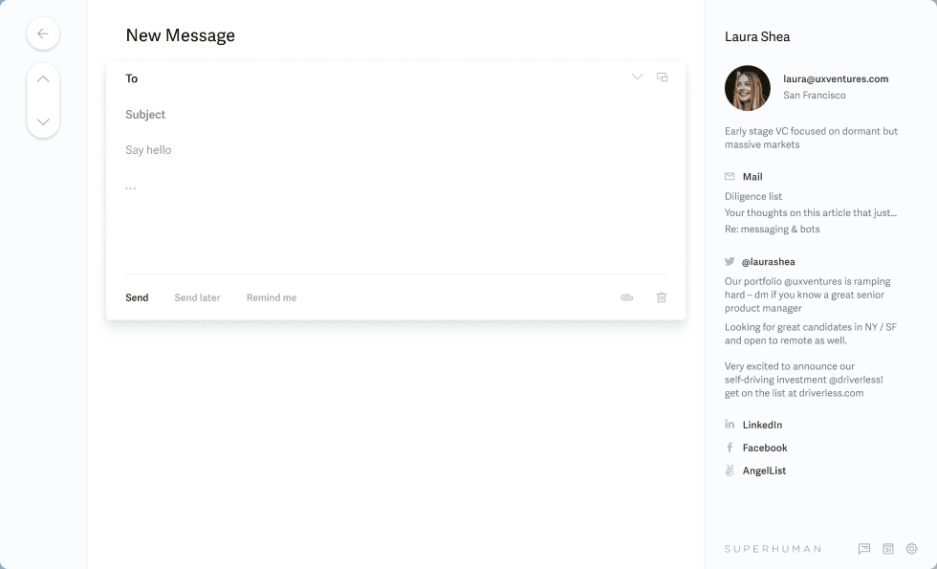This screenshot has height=569, width=937.
Task: Click Laura Shea's profile photo
Action: tap(747, 87)
